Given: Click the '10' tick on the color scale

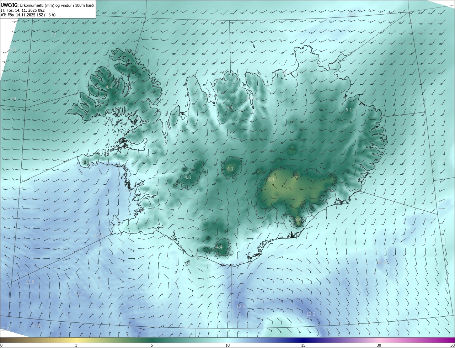Looking at the screenshot, I should pyautogui.click(x=227, y=346).
